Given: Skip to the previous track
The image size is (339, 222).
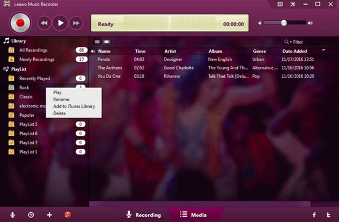Looking at the screenshot, I should coord(45,23).
